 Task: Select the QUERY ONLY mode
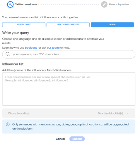(x=24, y=24)
